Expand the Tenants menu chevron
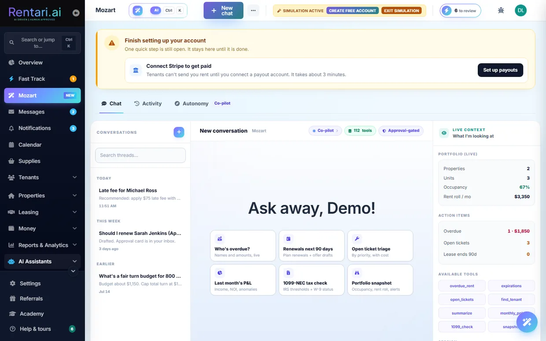The height and width of the screenshot is (341, 546). [74, 177]
